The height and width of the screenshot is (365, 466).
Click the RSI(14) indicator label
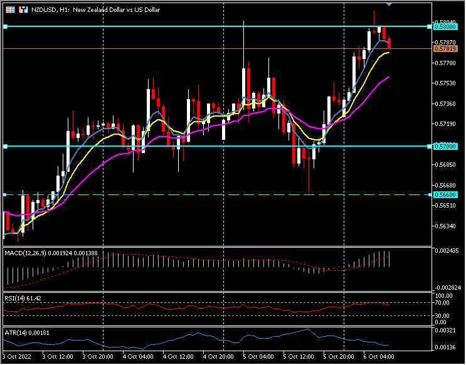point(14,298)
